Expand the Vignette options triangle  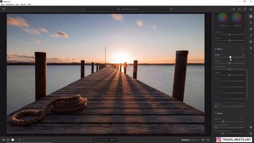[243, 72]
